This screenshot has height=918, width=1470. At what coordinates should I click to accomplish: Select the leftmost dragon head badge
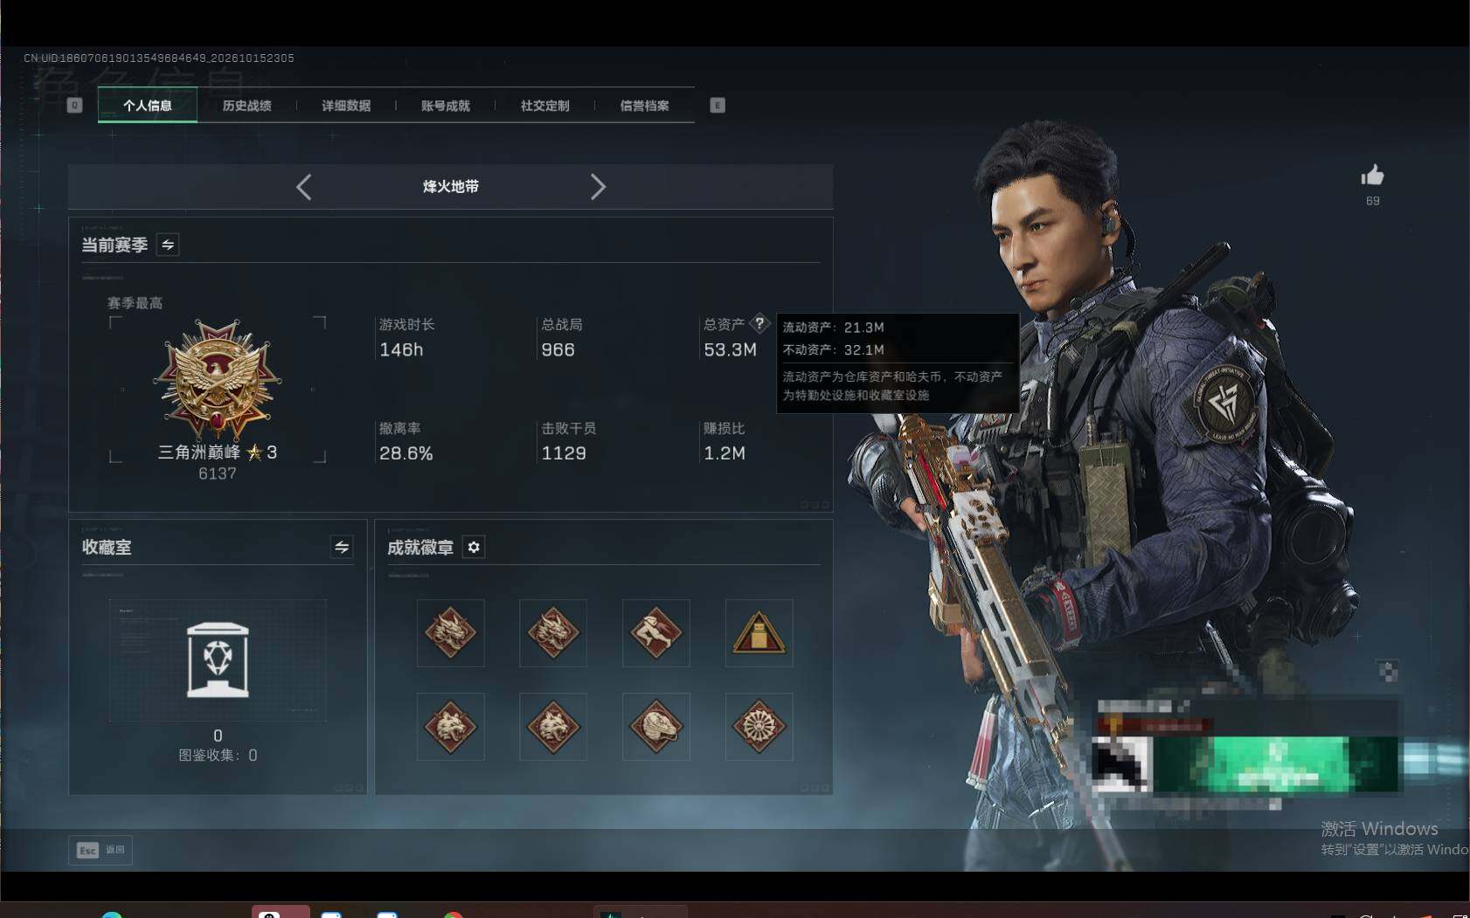[451, 632]
